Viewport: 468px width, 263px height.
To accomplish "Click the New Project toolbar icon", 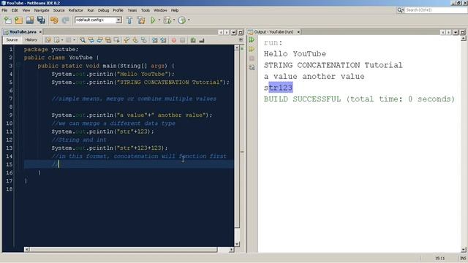I will (18, 20).
